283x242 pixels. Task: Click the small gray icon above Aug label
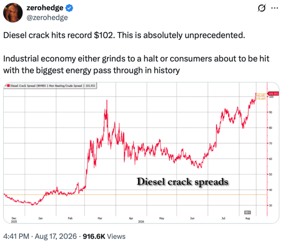pos(248,213)
